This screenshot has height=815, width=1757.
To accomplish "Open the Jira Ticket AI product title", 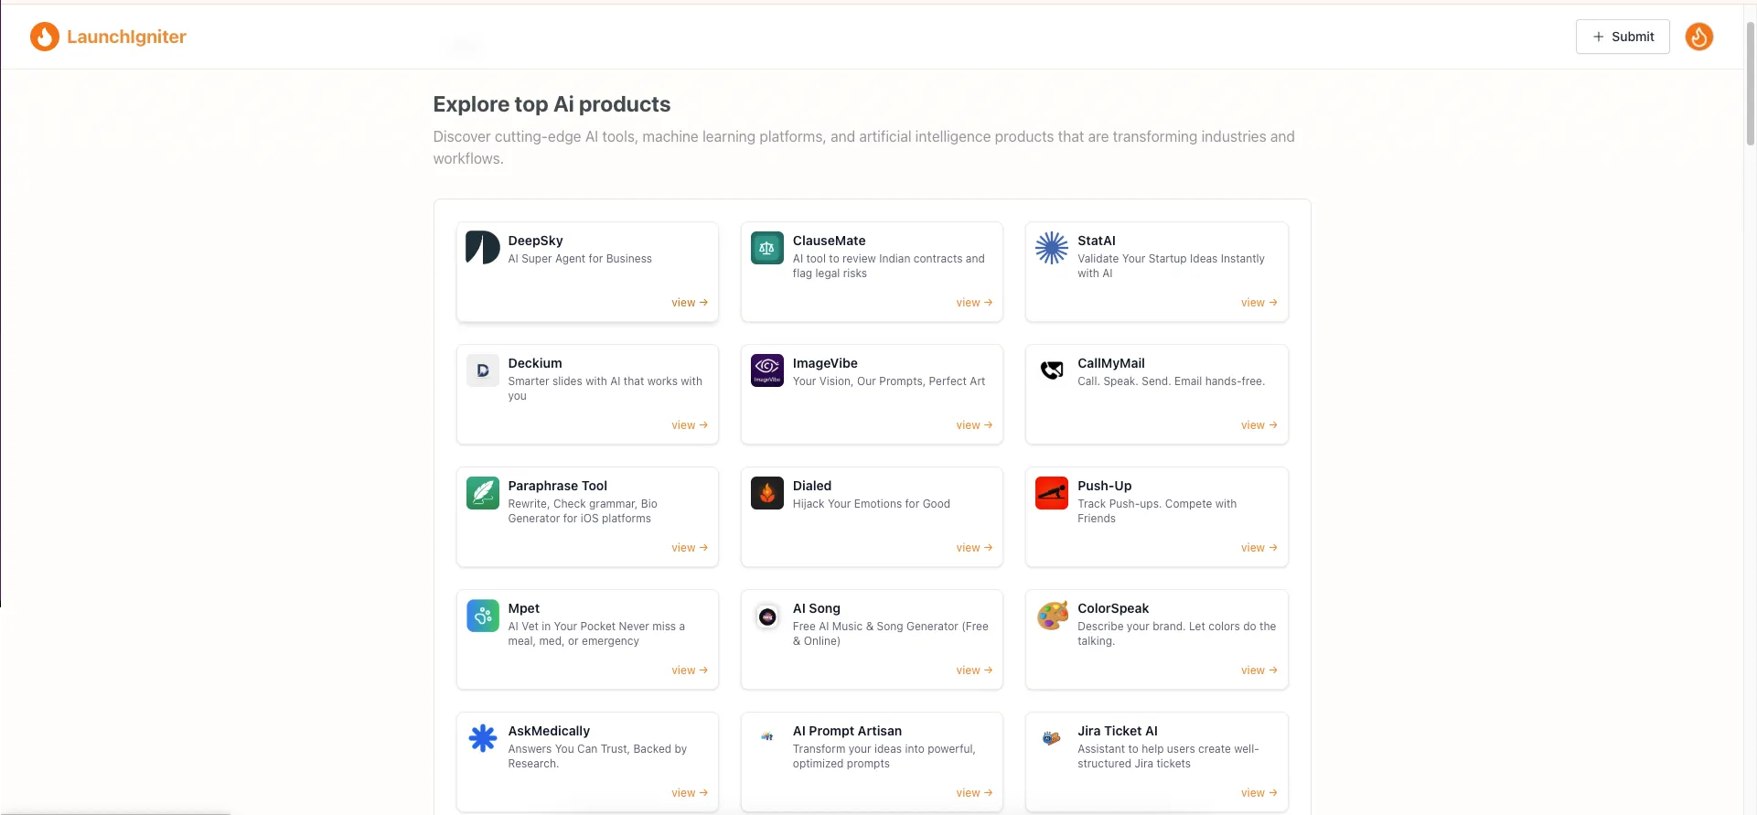I will [x=1117, y=731].
